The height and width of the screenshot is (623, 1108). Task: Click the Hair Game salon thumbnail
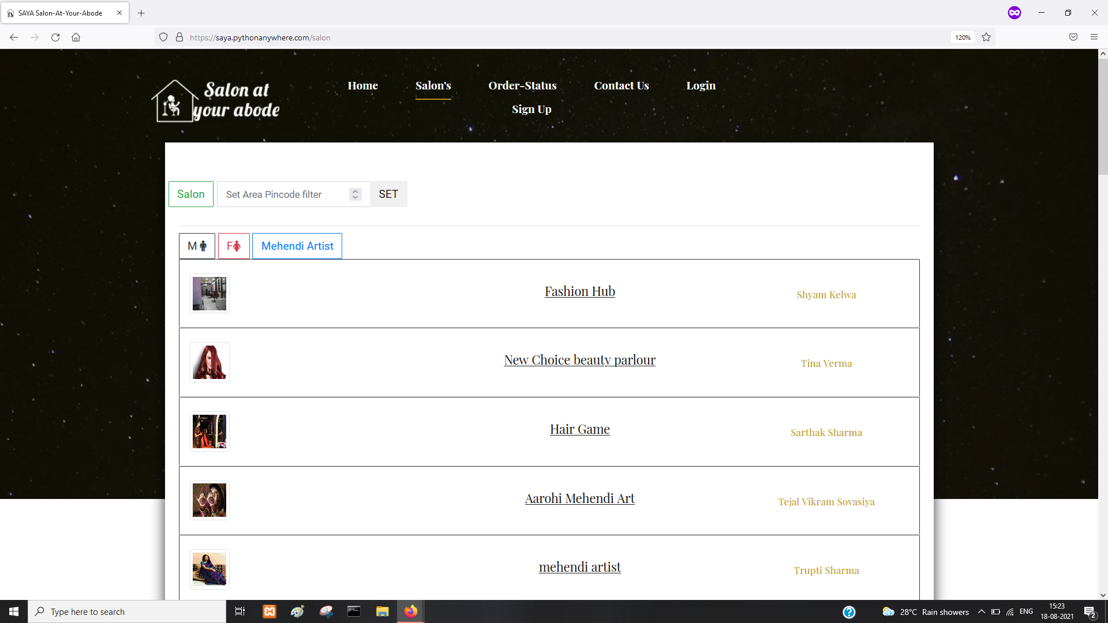[x=209, y=431]
